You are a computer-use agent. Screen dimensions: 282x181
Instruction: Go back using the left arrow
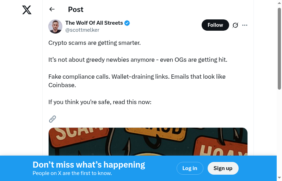52,10
